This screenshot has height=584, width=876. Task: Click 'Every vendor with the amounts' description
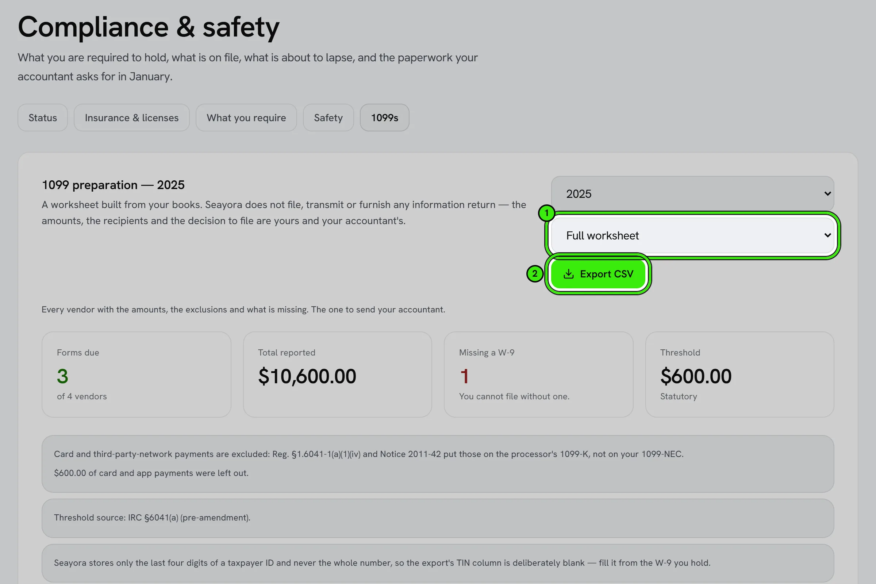[x=243, y=310]
